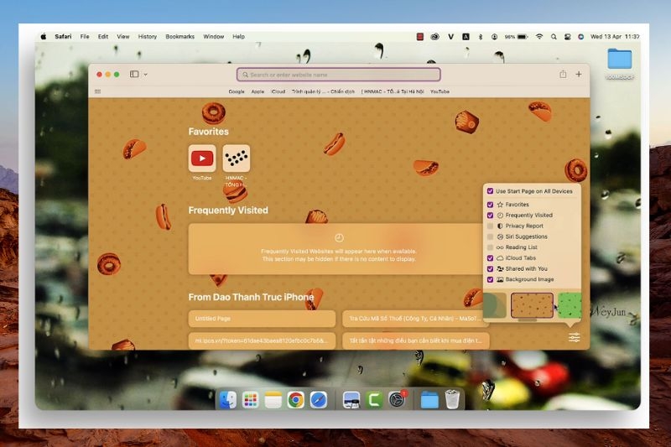Open the Trash in the Dock
Image resolution: width=671 pixels, height=447 pixels.
[452, 400]
